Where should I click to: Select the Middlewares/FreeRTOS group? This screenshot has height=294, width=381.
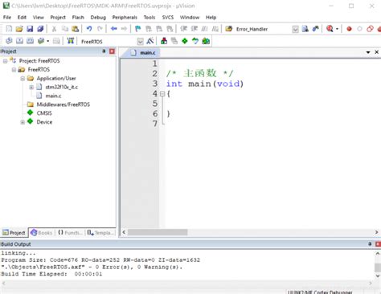click(63, 104)
